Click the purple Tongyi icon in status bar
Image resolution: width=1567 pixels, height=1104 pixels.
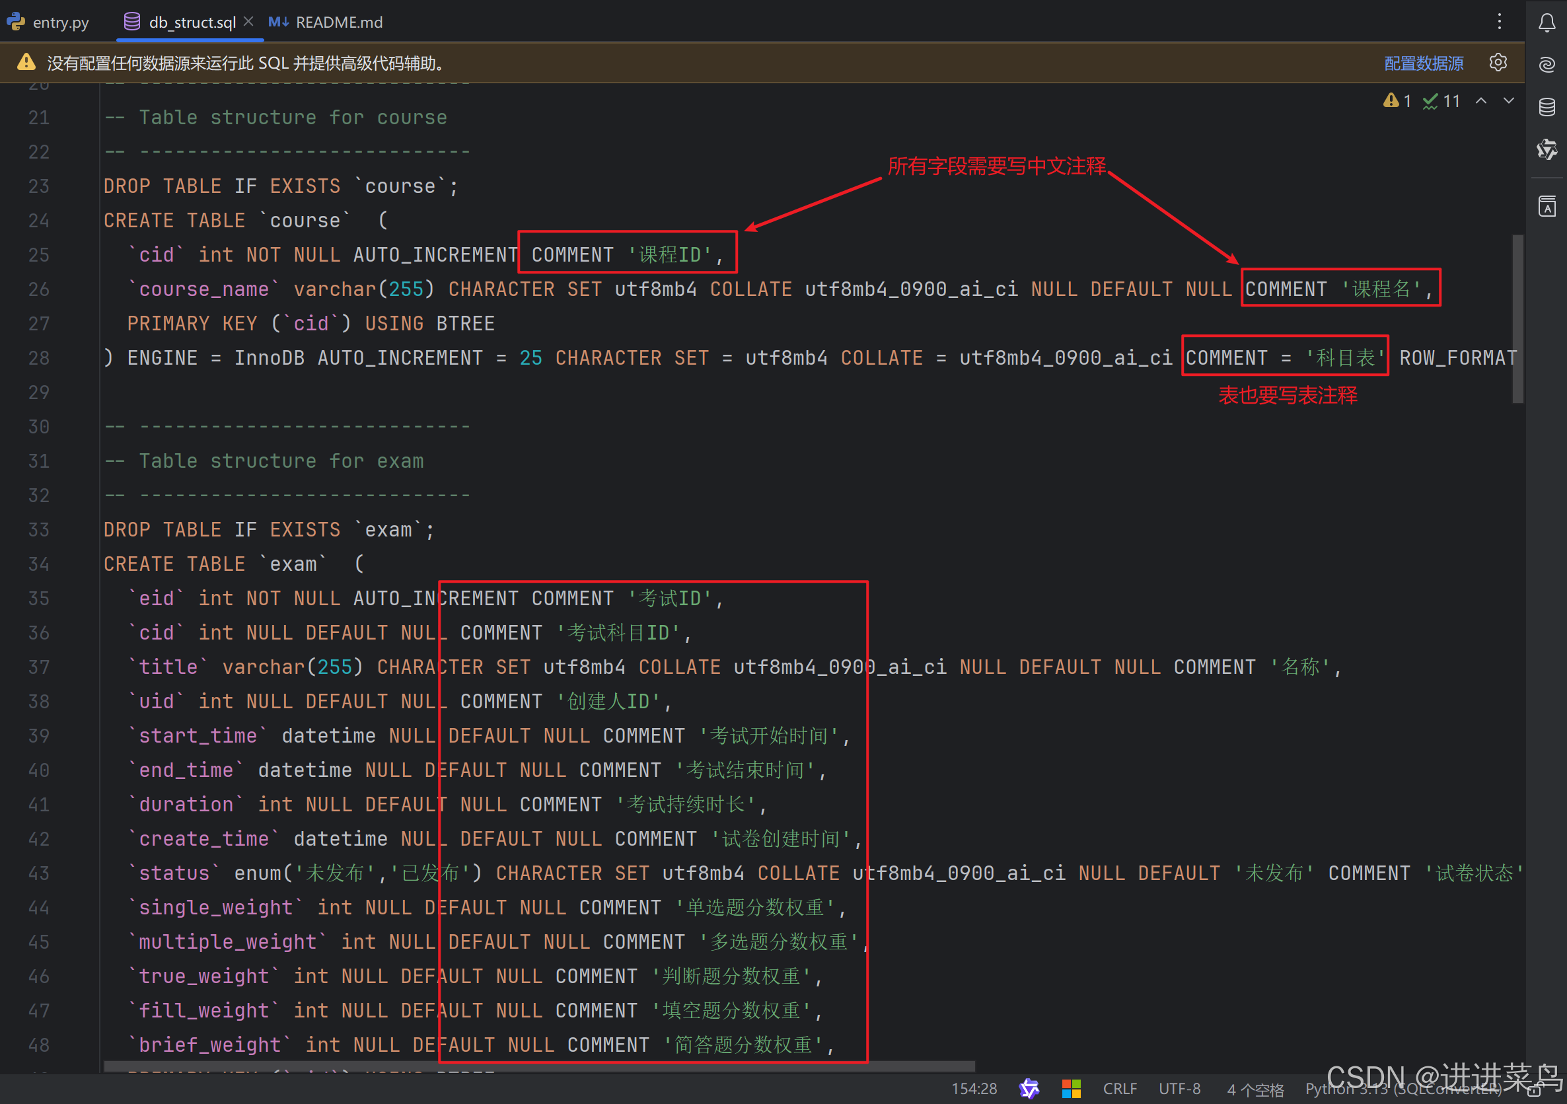1029,1088
